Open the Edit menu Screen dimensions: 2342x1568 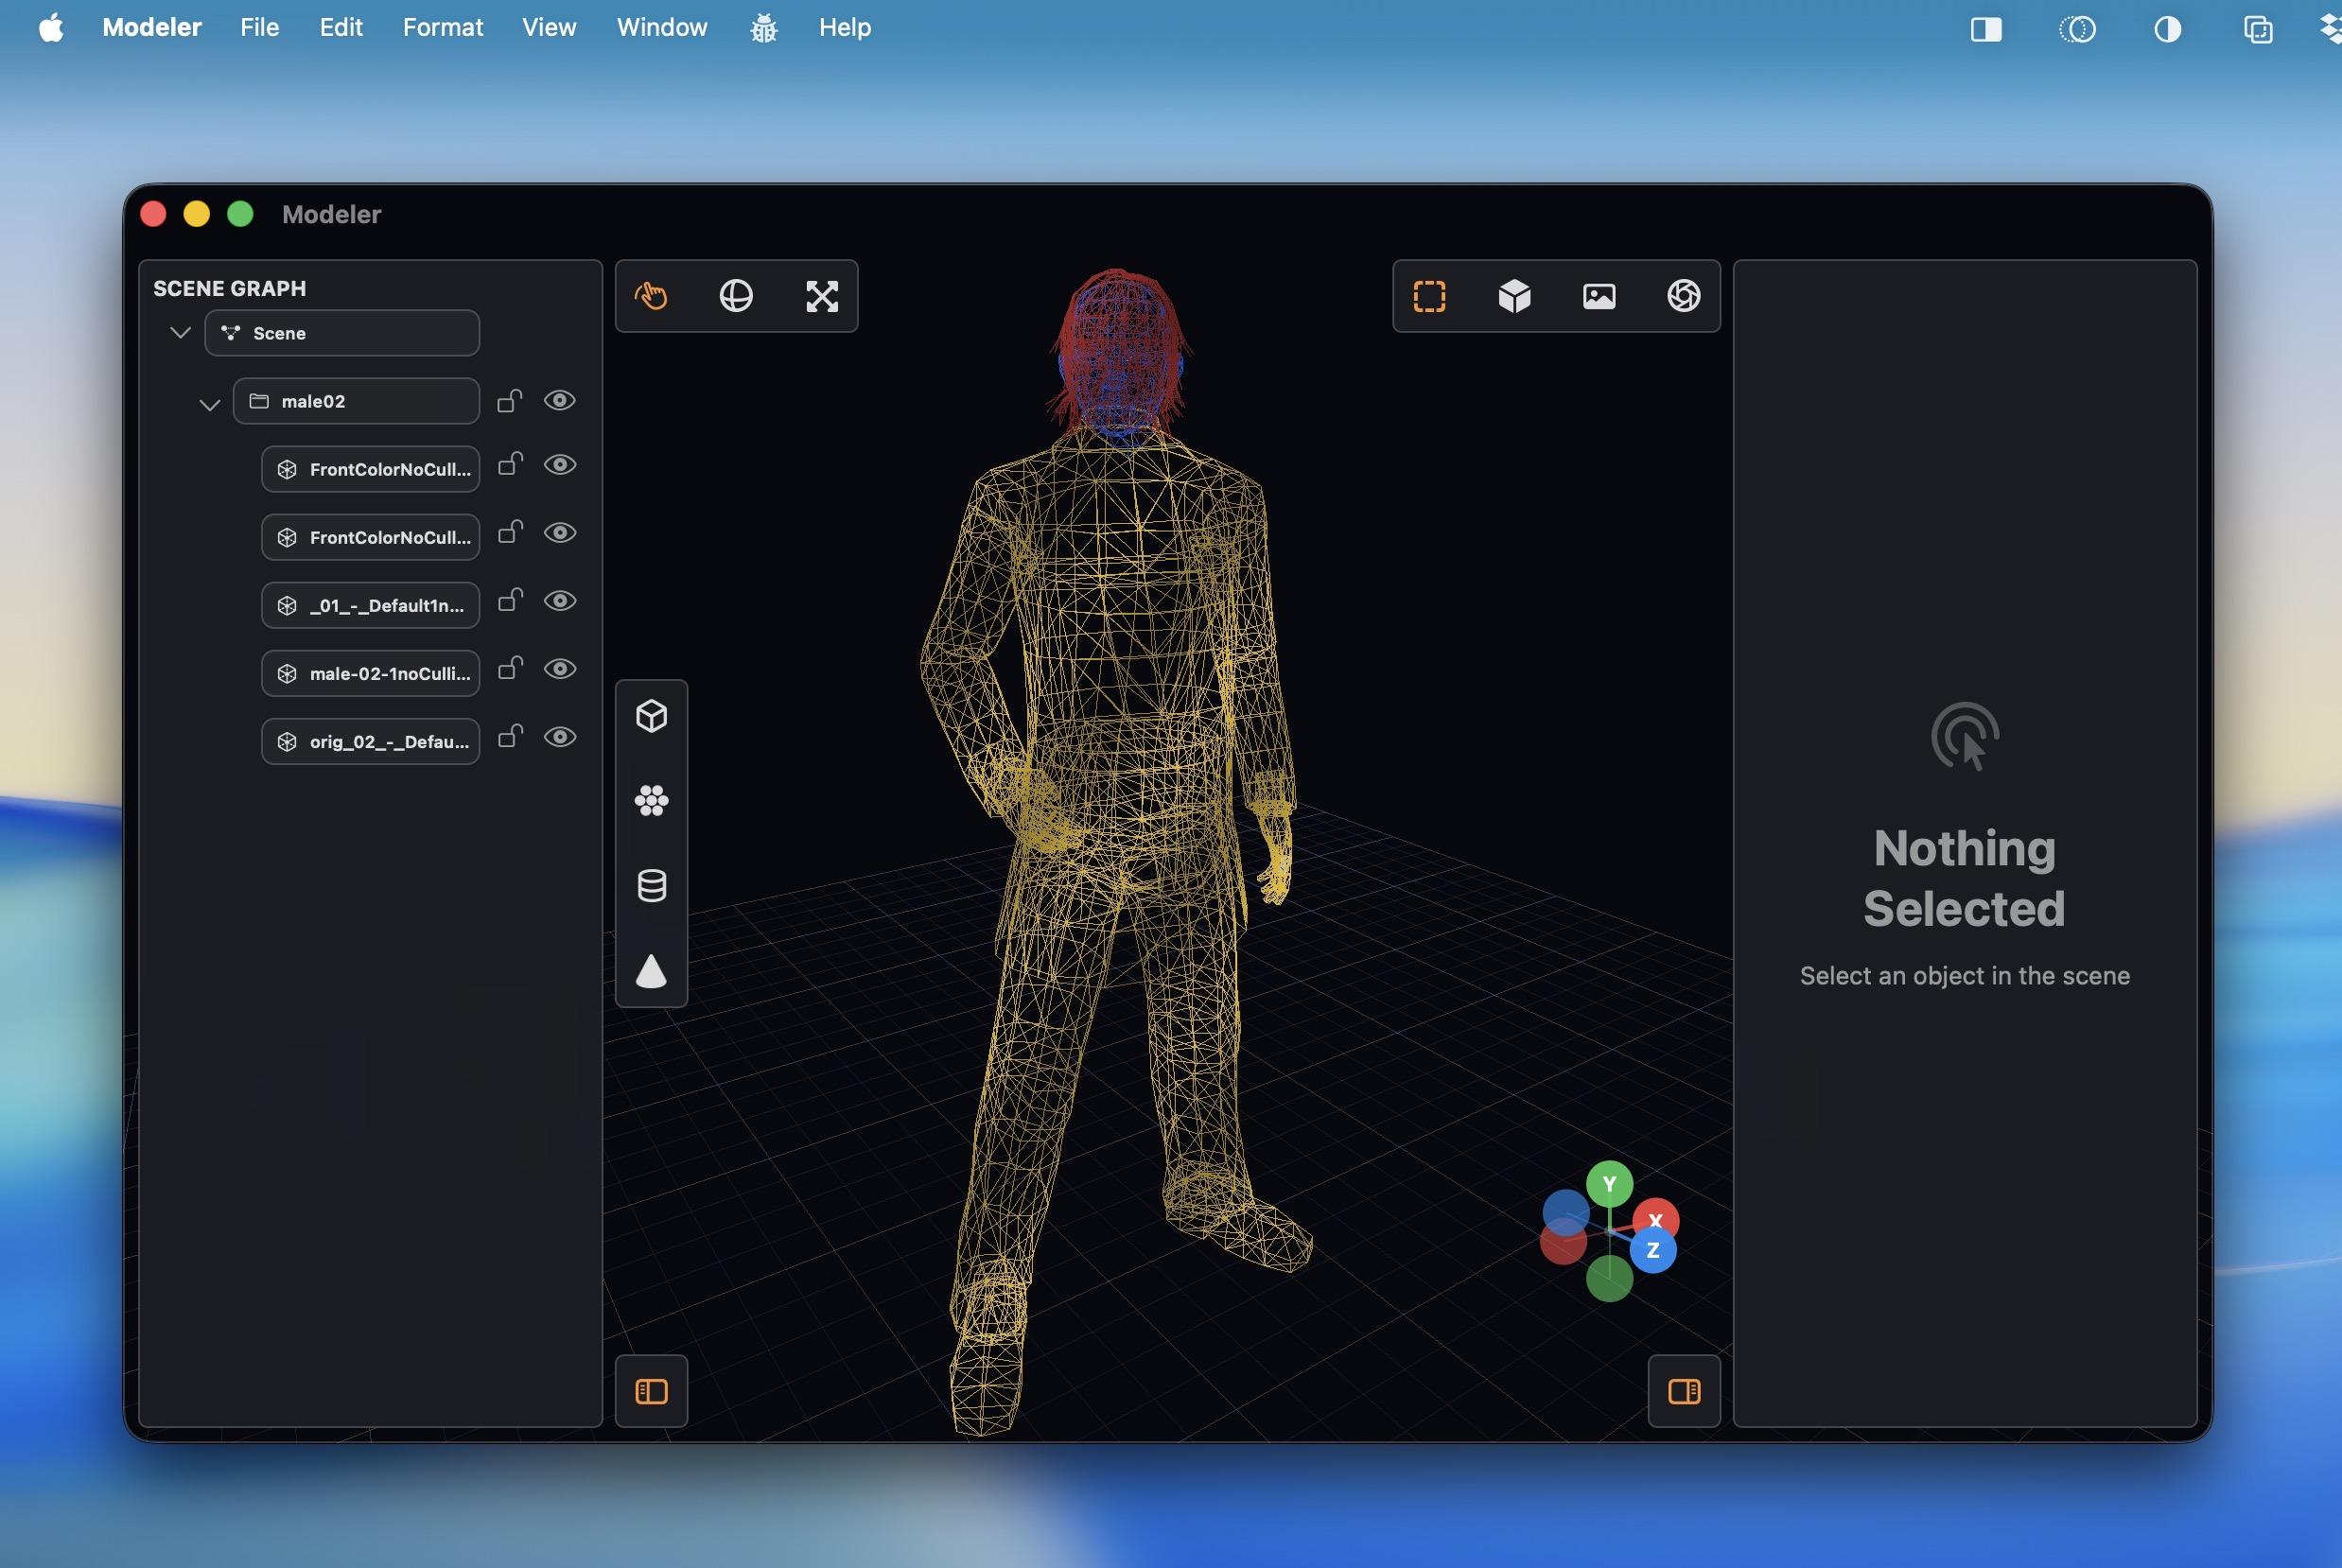[341, 28]
